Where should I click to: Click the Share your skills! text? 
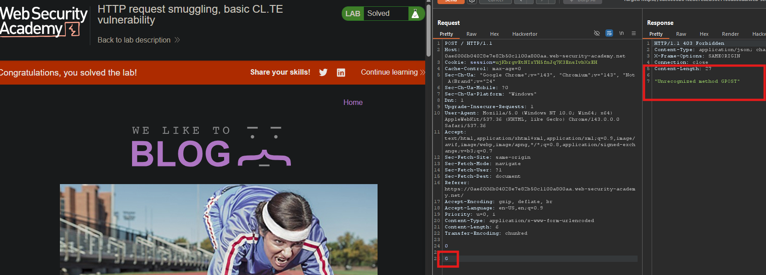[280, 72]
